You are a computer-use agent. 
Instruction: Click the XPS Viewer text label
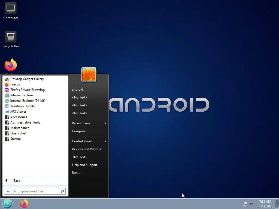pos(18,112)
